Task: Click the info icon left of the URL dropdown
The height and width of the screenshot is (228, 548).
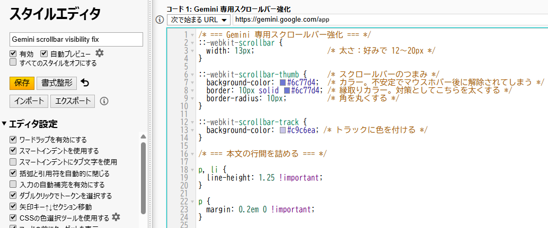Action: coord(159,20)
